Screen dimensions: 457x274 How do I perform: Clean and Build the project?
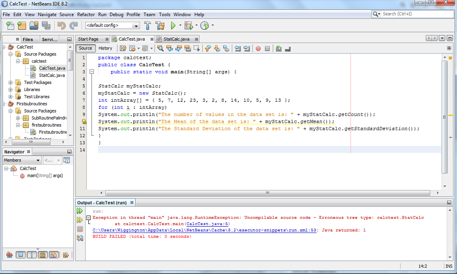pos(160,25)
